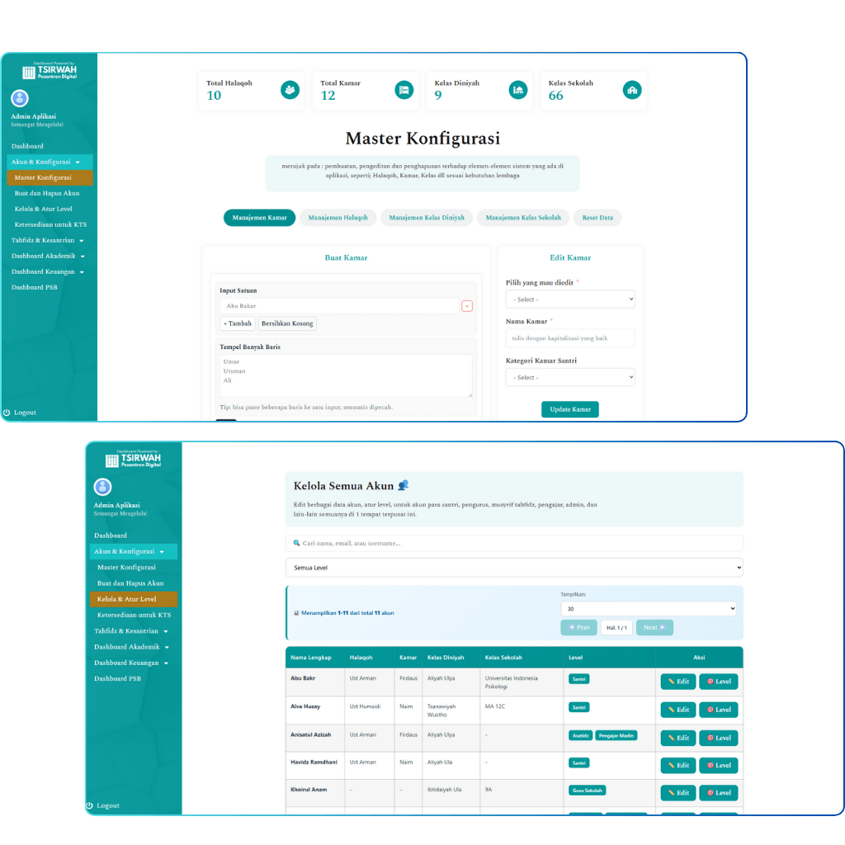Click the '+ Tambah' button

238,323
